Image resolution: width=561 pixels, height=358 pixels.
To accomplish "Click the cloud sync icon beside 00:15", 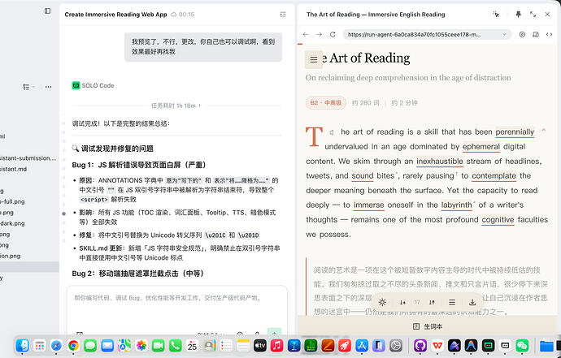I will (x=173, y=15).
